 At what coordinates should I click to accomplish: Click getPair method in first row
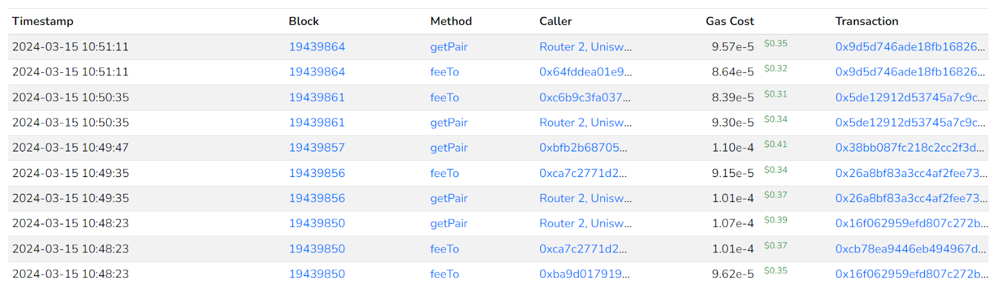click(x=449, y=47)
